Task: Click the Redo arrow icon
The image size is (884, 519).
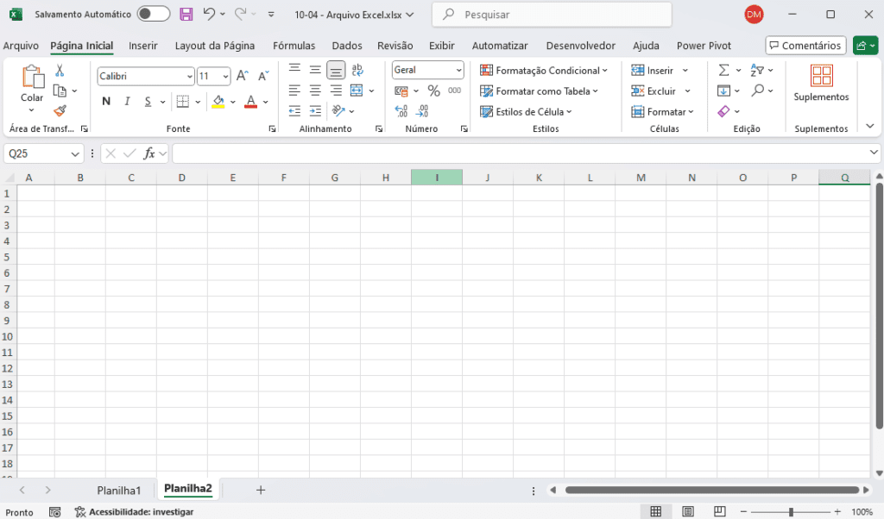Action: coord(241,14)
